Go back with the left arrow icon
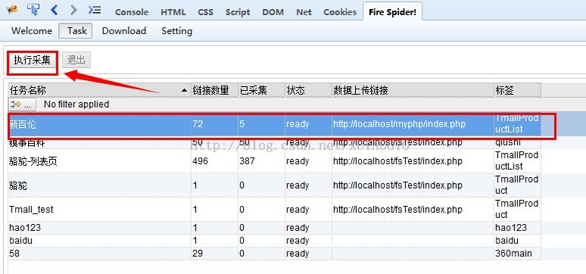Viewport: 586px width, 274px height. point(55,10)
